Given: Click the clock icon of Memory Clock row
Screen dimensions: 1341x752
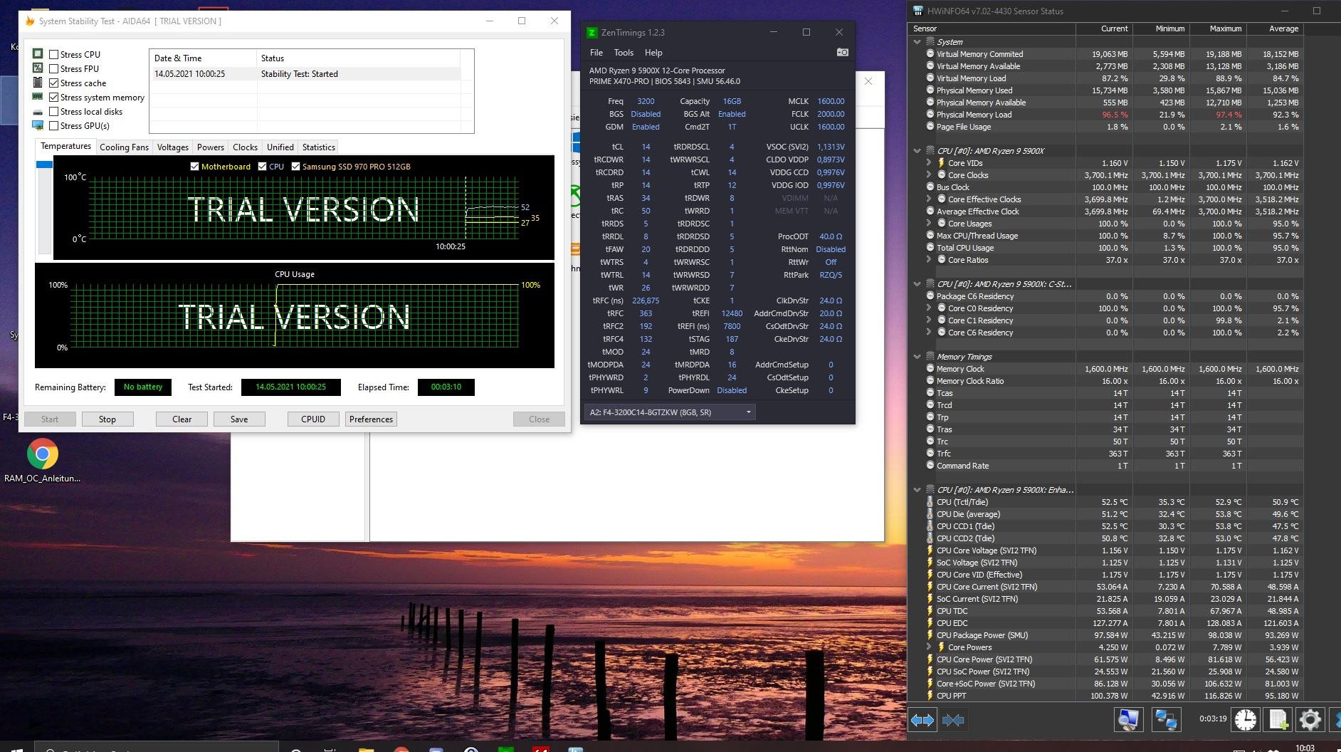Looking at the screenshot, I should click(x=930, y=369).
